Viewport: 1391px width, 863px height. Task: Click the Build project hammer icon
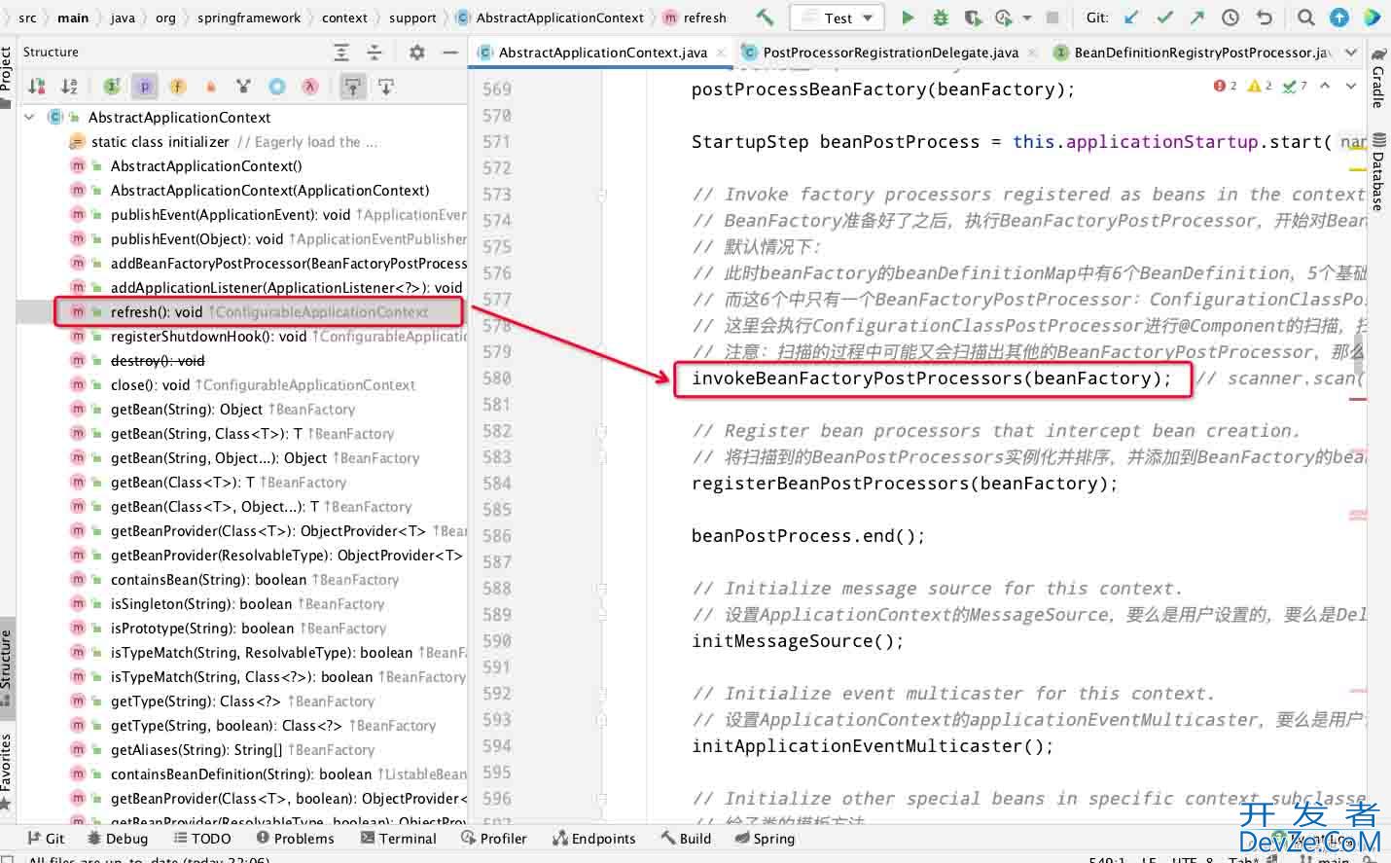[765, 17]
